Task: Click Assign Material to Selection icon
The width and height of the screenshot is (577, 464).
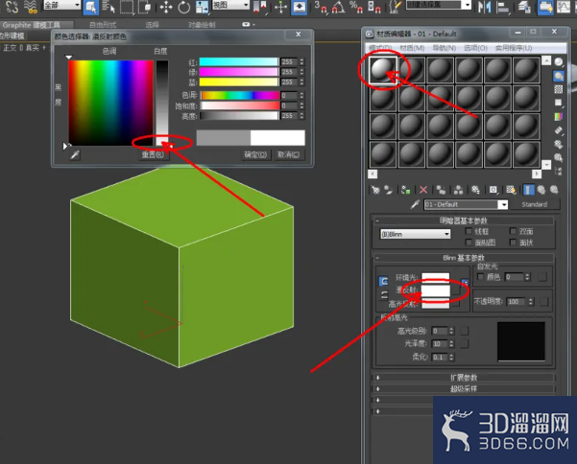Action: [x=406, y=190]
